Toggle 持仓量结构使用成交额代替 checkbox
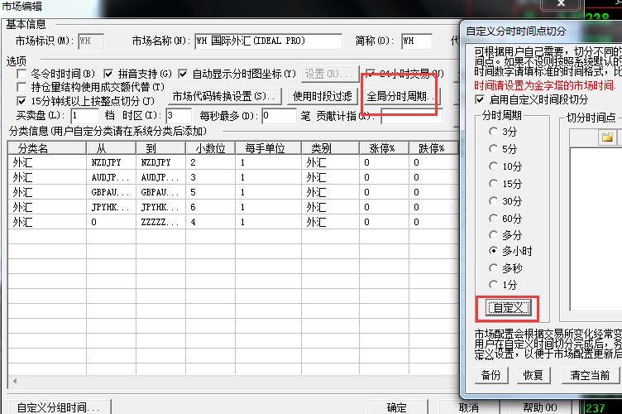 coord(22,87)
